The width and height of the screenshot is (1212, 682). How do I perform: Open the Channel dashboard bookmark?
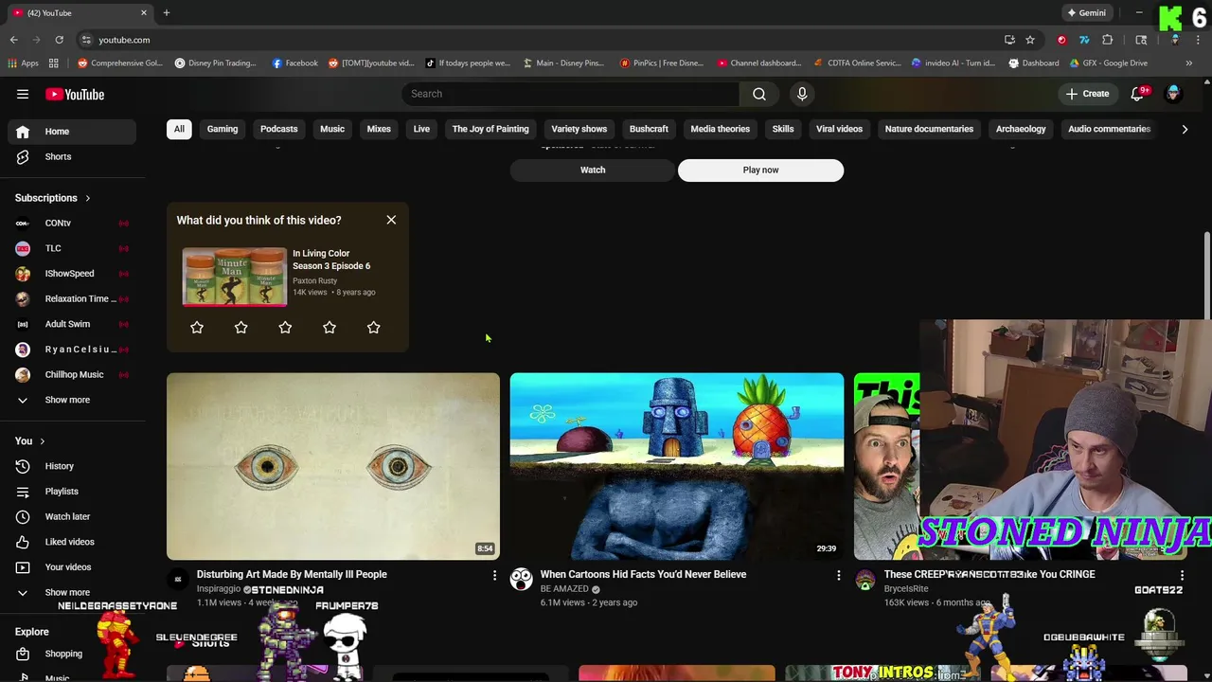click(759, 63)
